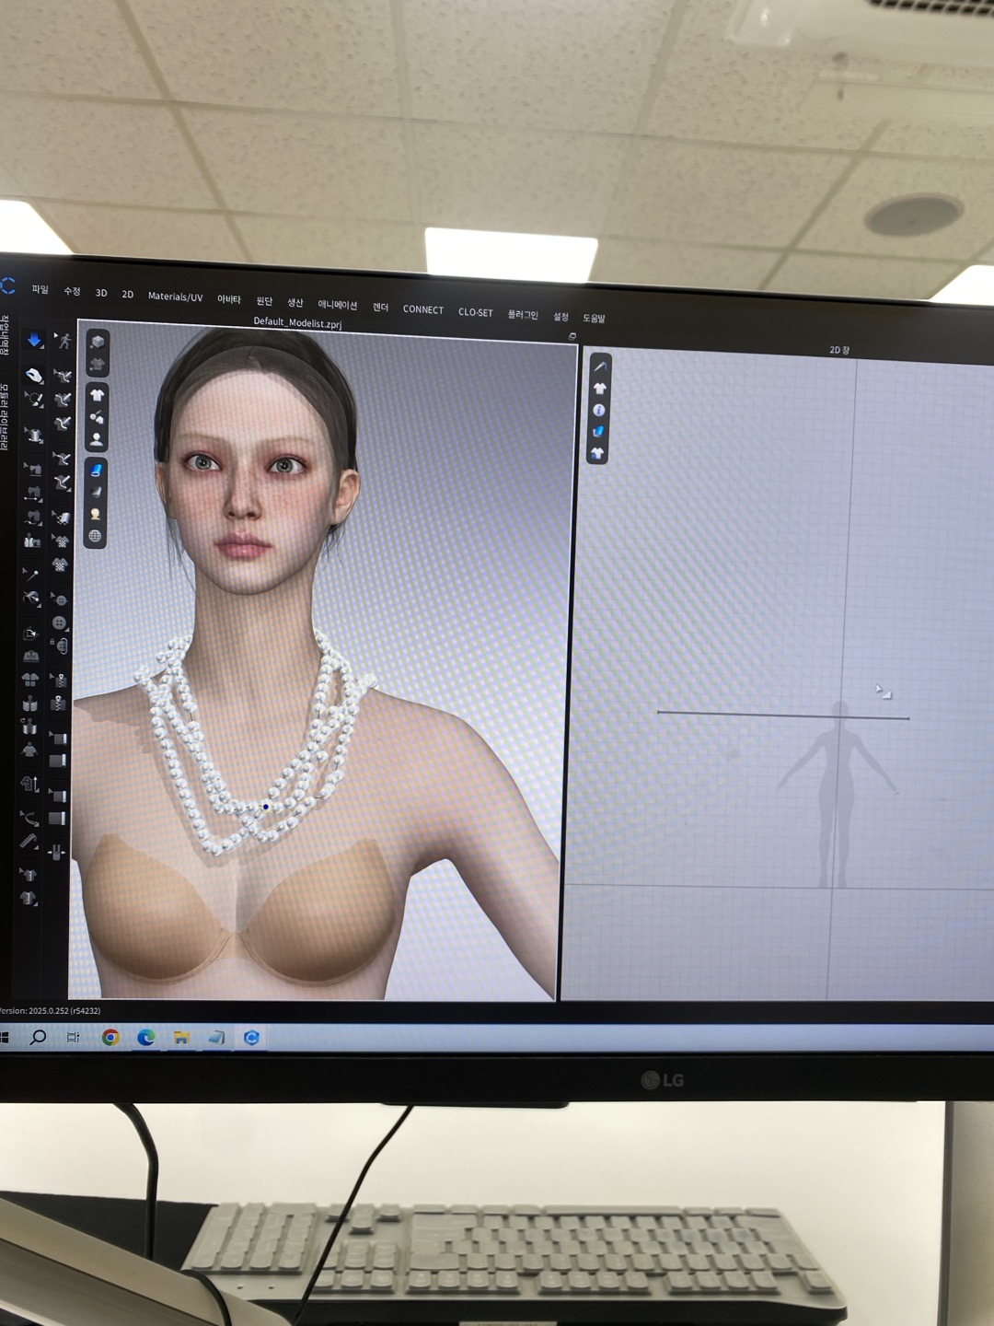
Task: Expand the 설정 menu
Action: (x=561, y=317)
